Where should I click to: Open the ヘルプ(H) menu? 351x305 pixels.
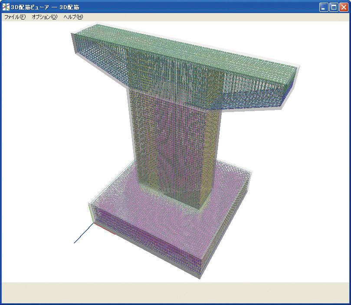click(x=73, y=17)
